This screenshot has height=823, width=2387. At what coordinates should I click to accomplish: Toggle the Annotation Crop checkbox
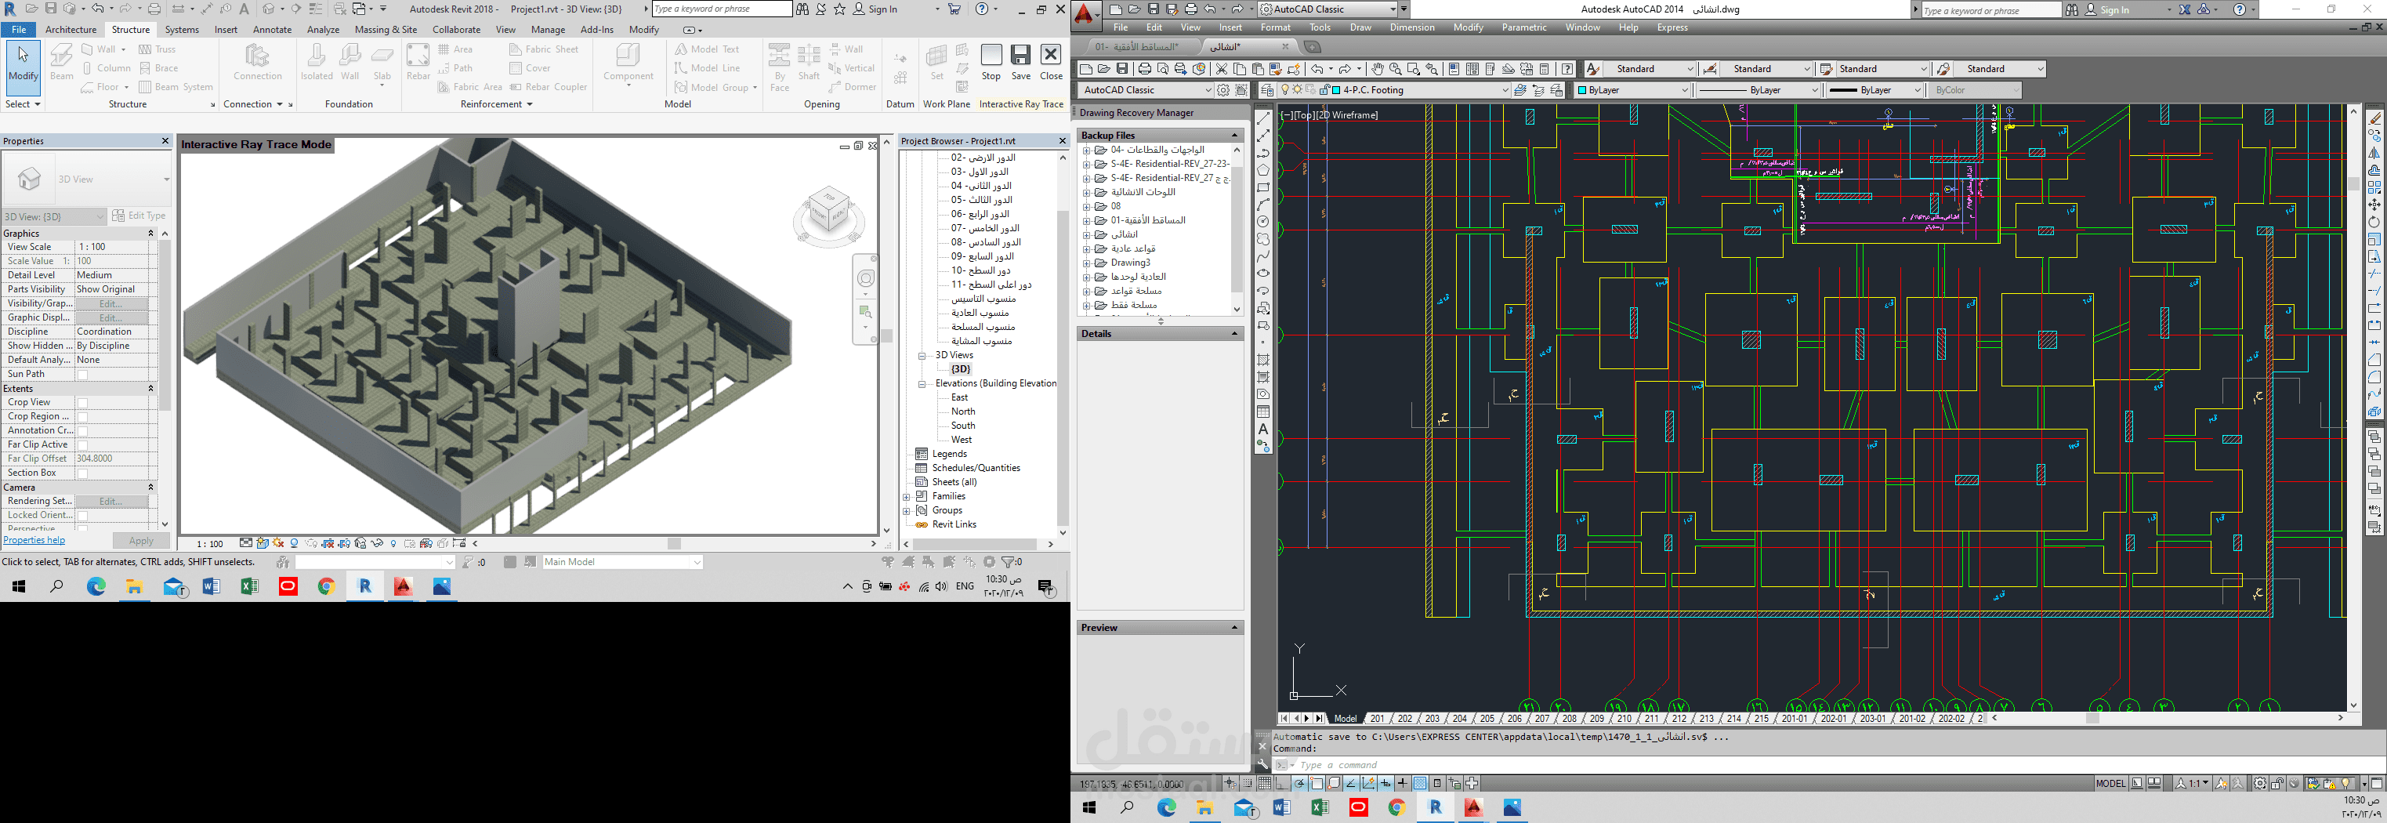coord(82,431)
